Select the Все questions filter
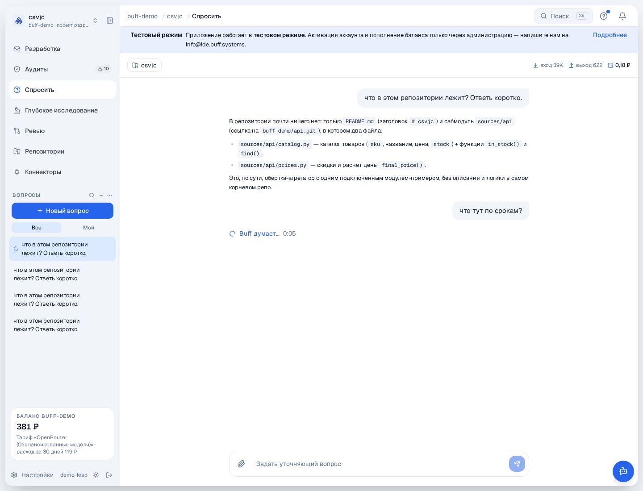This screenshot has width=643, height=491. pyautogui.click(x=37, y=228)
